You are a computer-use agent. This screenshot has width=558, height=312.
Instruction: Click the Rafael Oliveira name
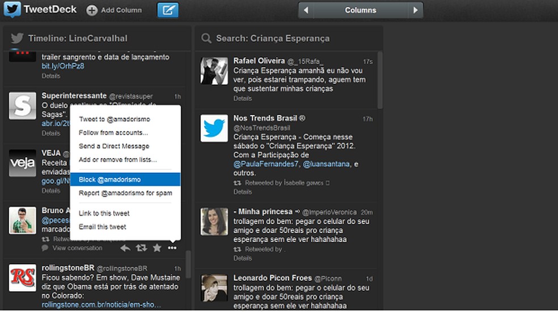pos(259,61)
